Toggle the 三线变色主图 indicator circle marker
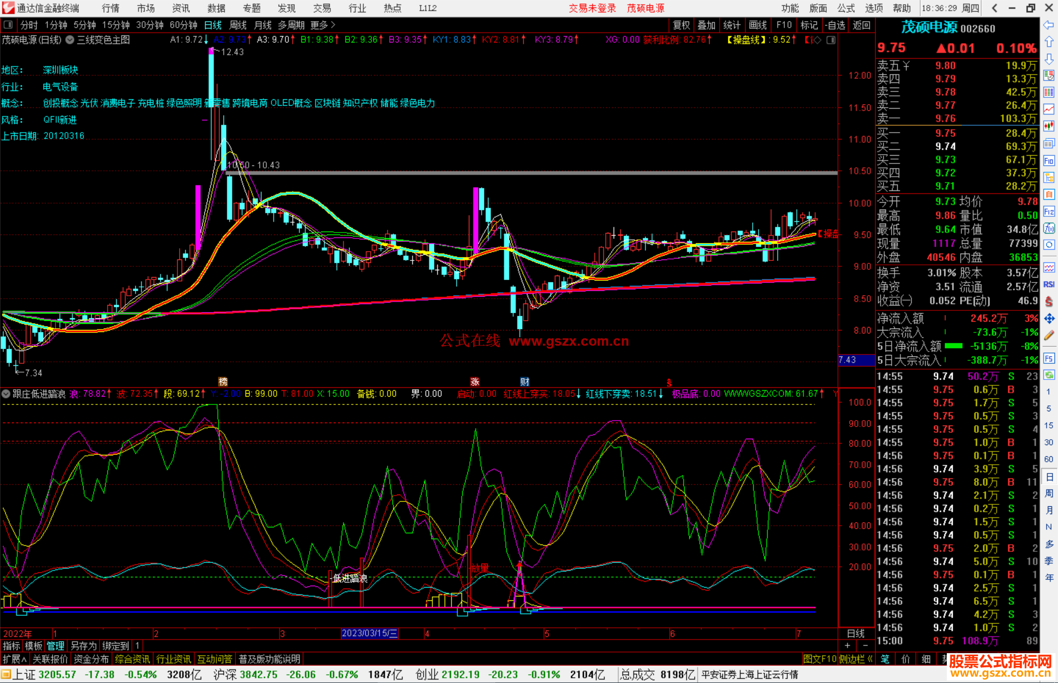 pos(70,40)
